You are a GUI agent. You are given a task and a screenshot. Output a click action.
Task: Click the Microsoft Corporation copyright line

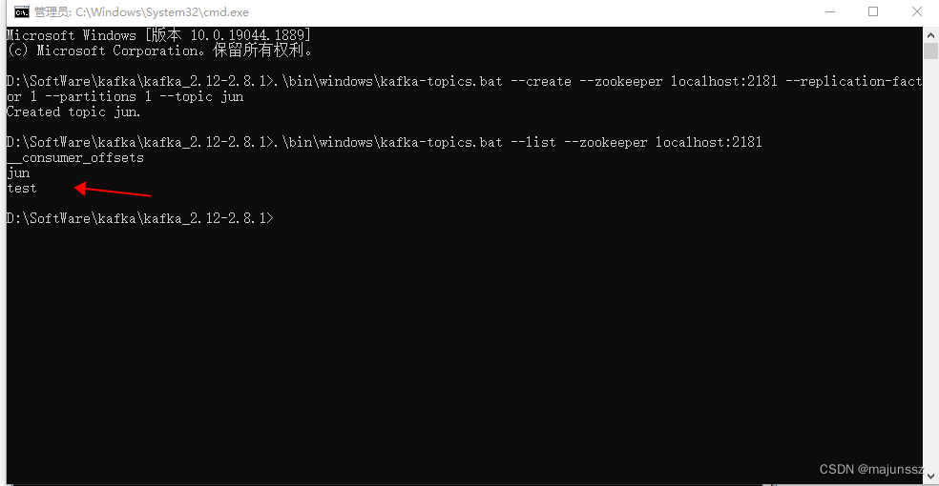pyautogui.click(x=160, y=51)
